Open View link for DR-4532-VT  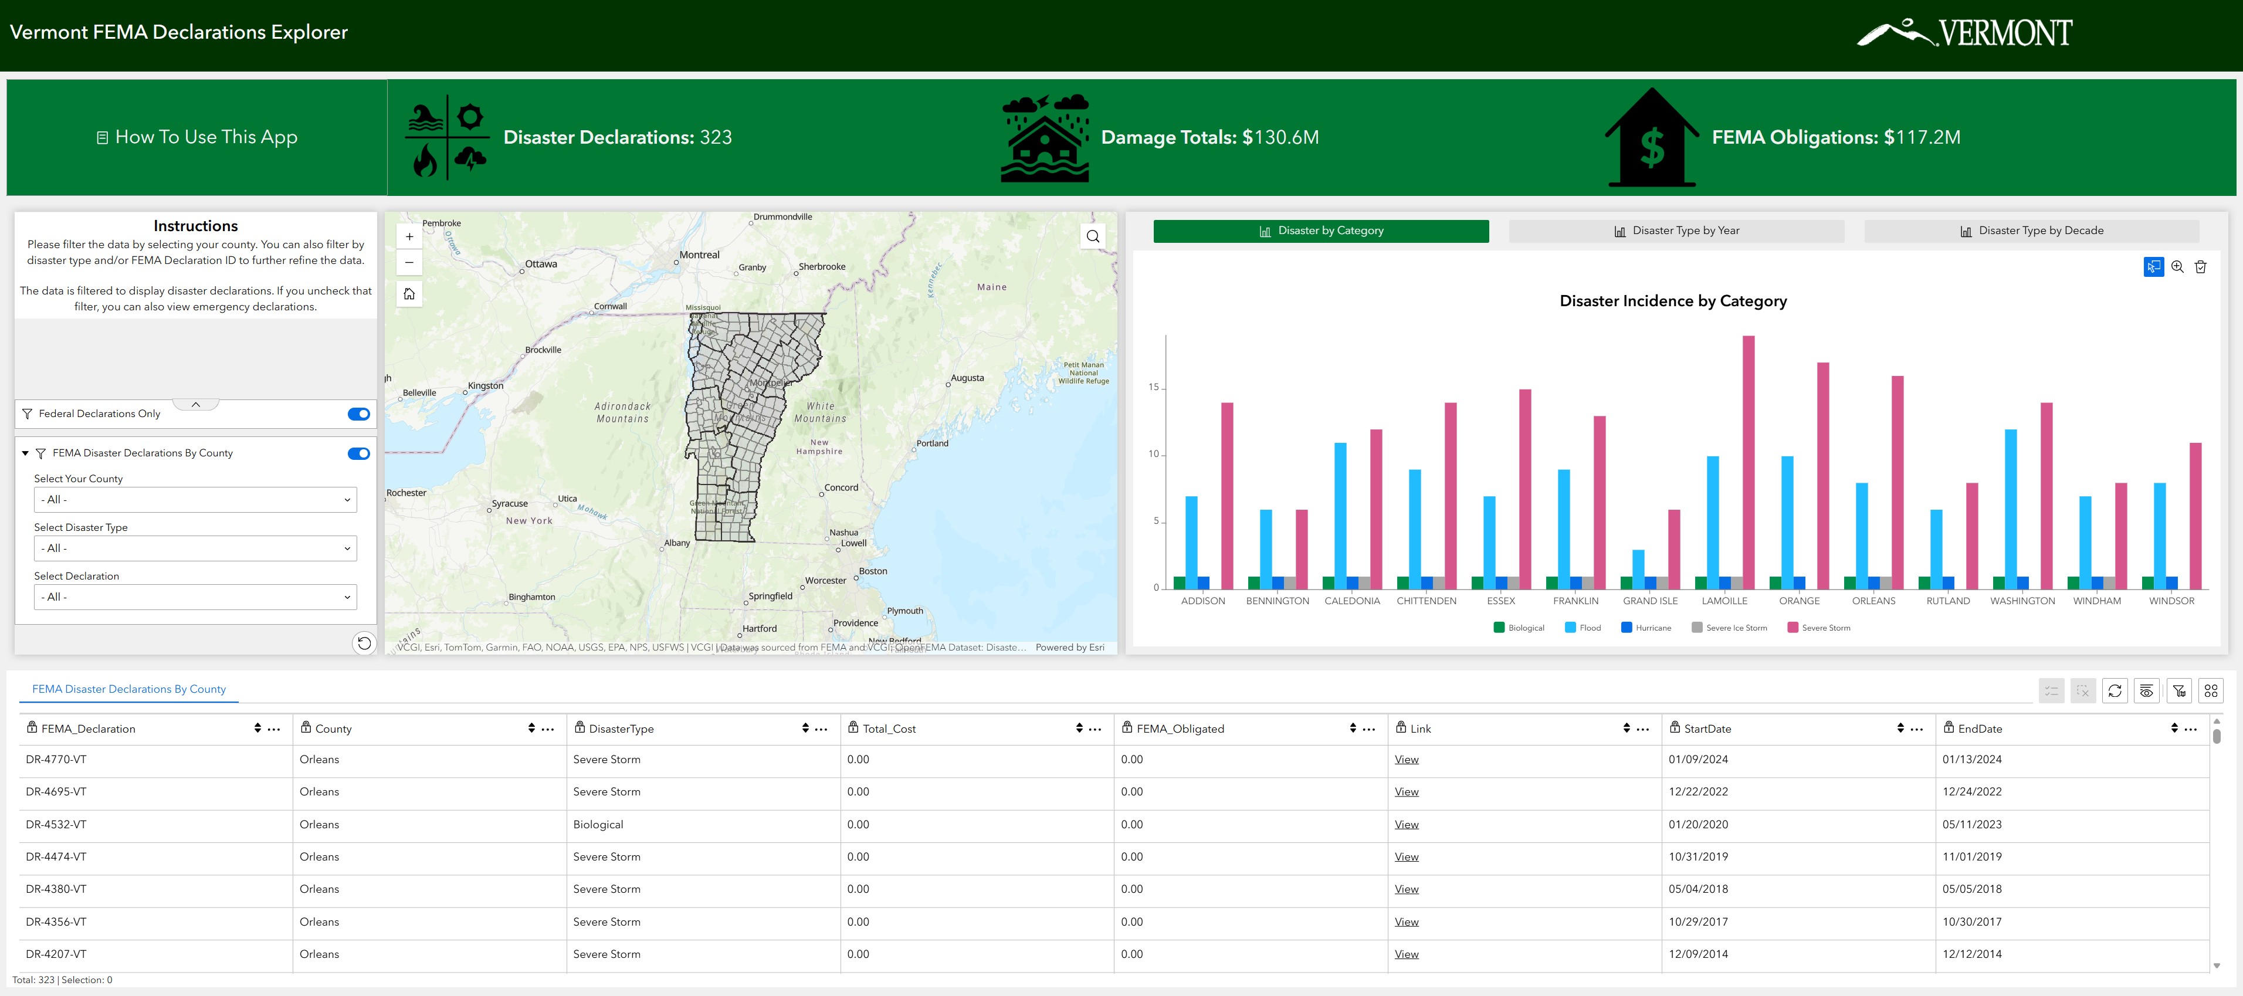click(x=1406, y=825)
